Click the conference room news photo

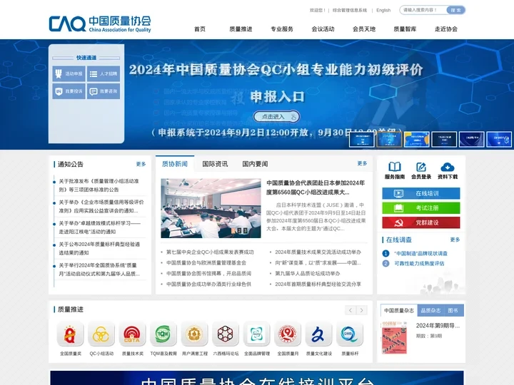[211, 208]
